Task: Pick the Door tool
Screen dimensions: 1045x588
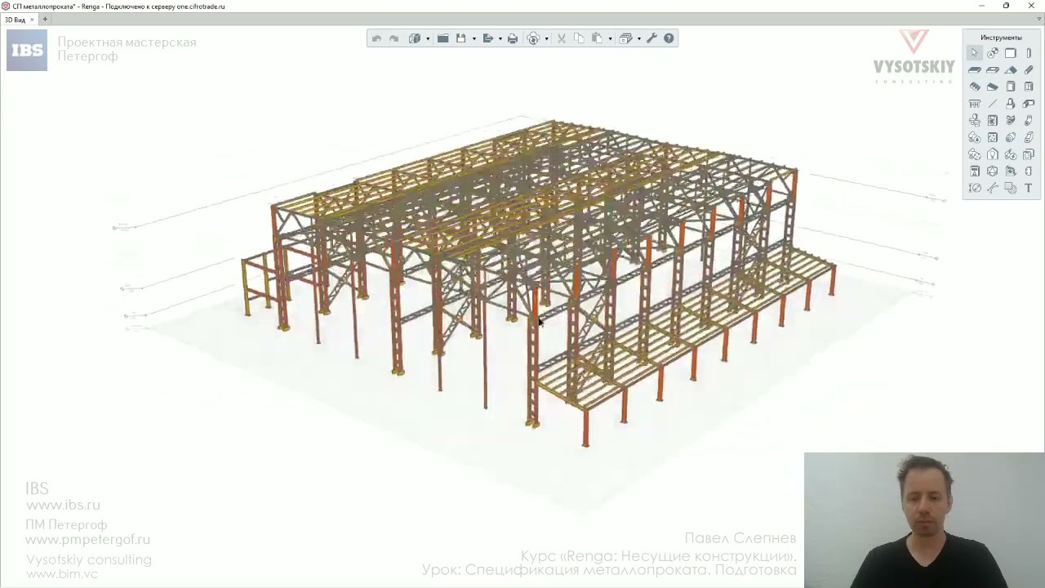Action: coord(1011,87)
